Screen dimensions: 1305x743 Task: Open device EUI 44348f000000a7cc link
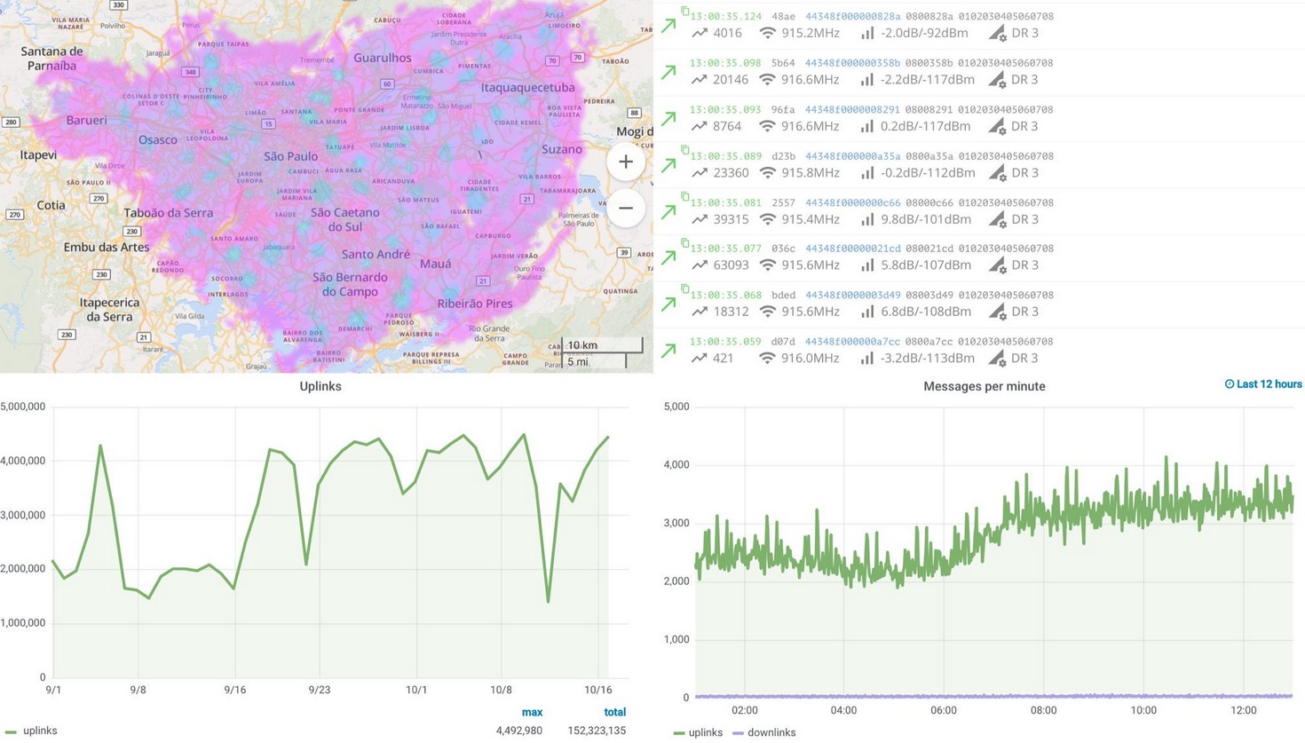pyautogui.click(x=852, y=341)
